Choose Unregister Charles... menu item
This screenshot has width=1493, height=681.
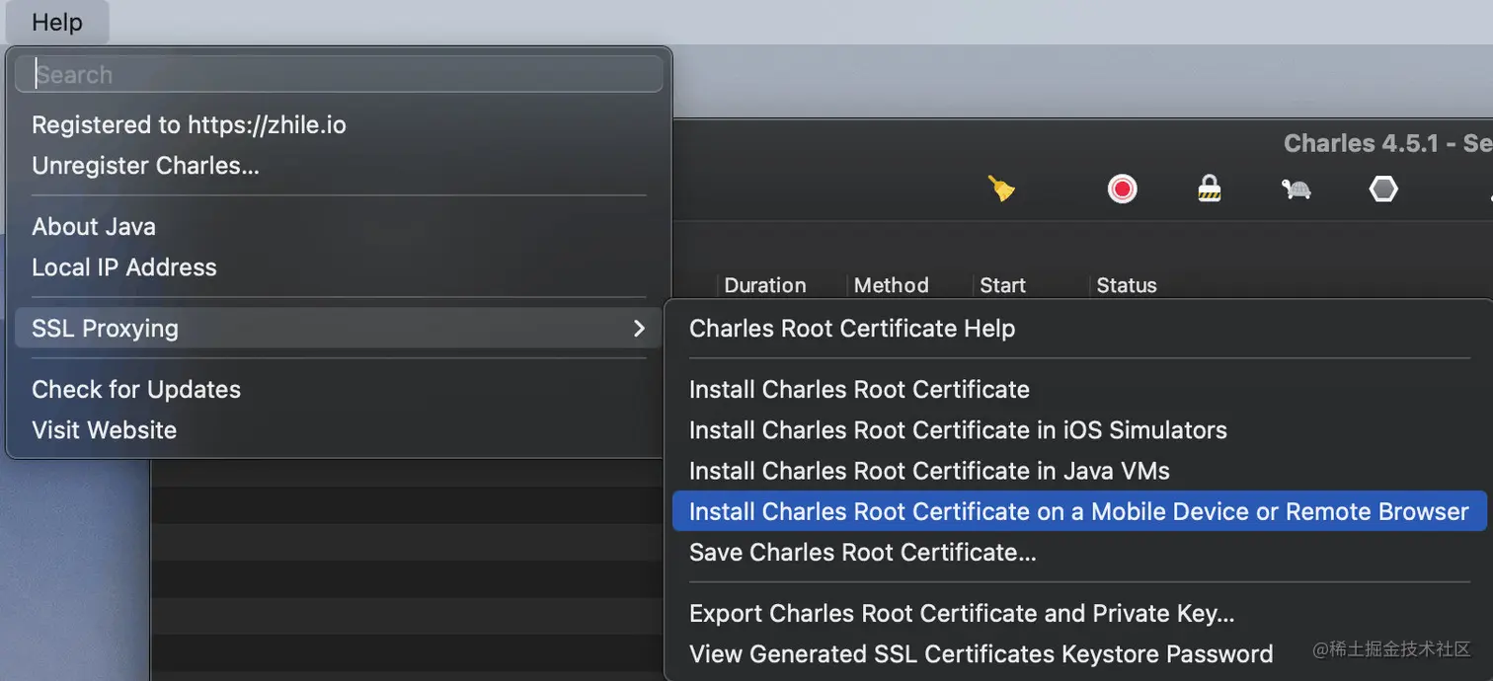(145, 166)
